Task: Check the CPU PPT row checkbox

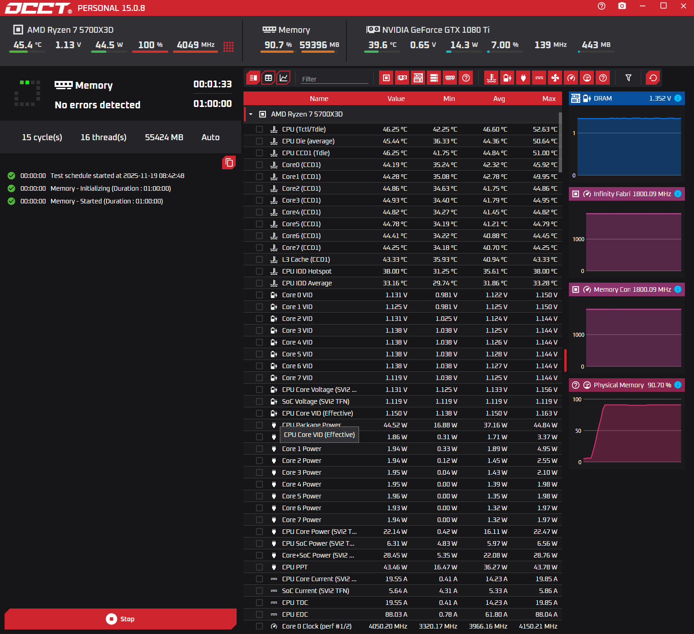Action: coord(259,567)
